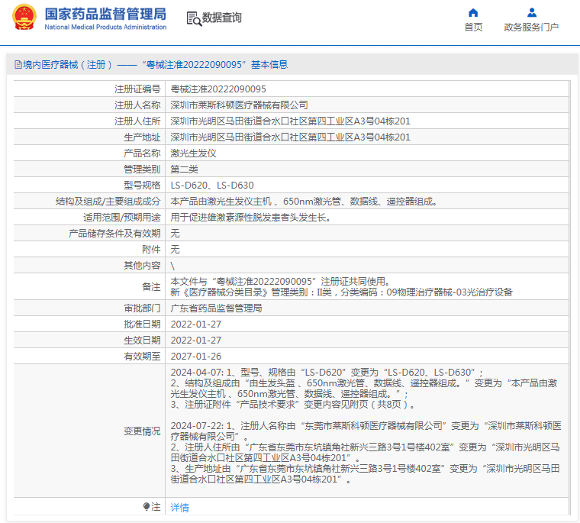Click the home house icon
This screenshot has height=523, width=580.
pyautogui.click(x=473, y=12)
